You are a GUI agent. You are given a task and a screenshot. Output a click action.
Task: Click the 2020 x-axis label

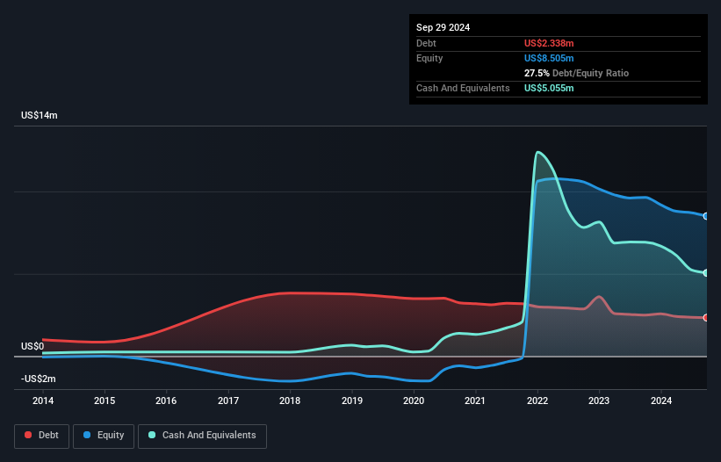[x=414, y=401]
